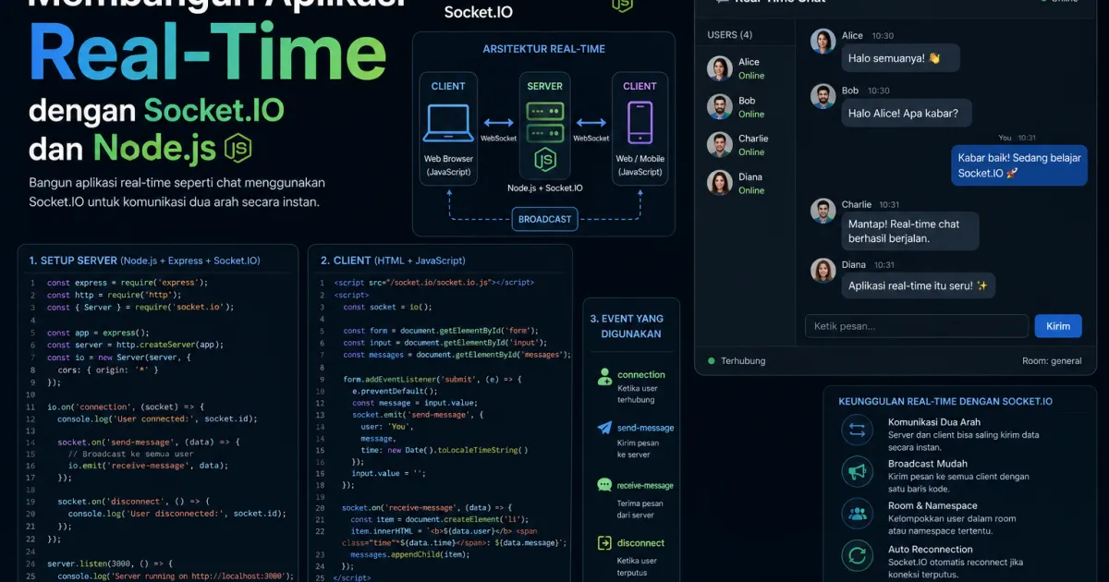
Task: Select the disconnect event exit icon
Action: 604,543
